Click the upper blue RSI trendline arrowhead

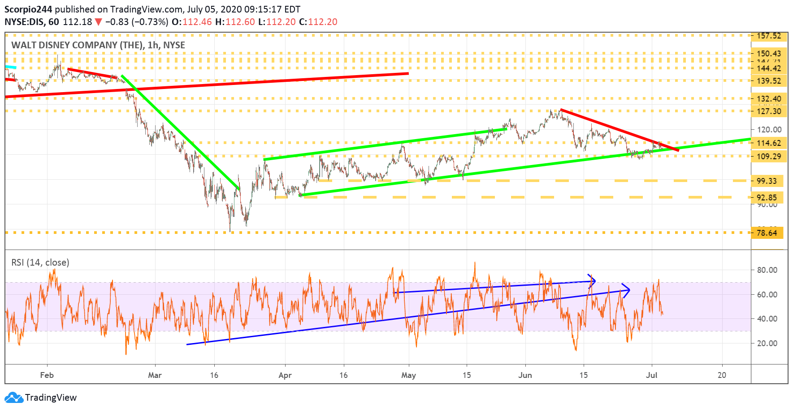[x=592, y=281]
